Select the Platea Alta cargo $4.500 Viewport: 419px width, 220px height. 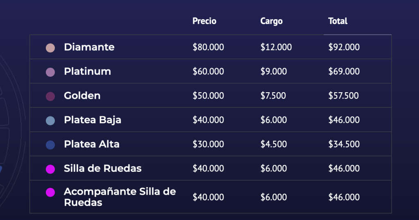[273, 144]
